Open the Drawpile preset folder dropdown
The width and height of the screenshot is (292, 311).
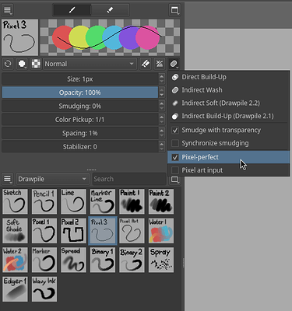pos(52,179)
